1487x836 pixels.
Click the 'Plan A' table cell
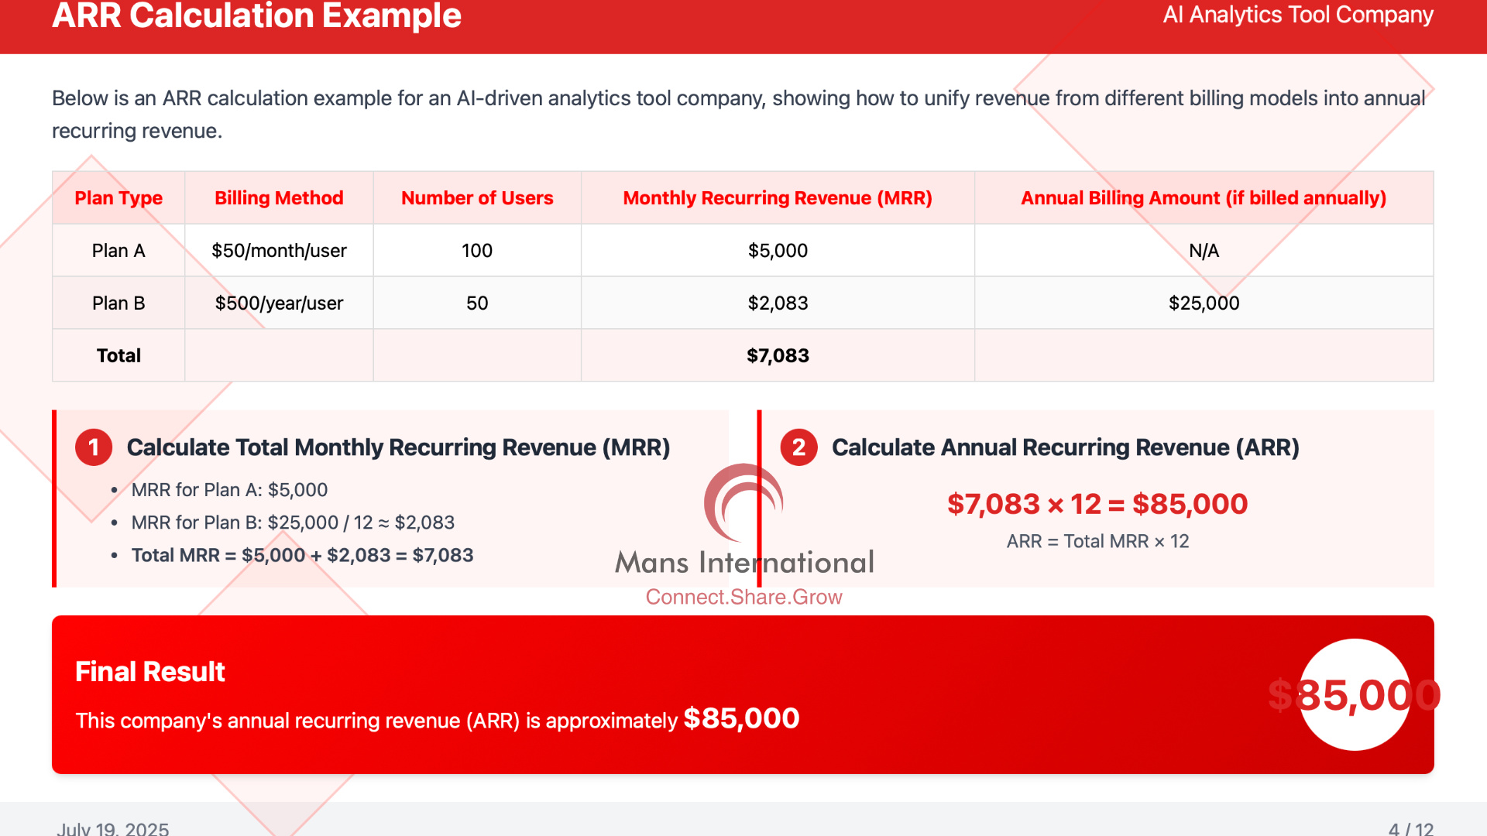tap(118, 251)
